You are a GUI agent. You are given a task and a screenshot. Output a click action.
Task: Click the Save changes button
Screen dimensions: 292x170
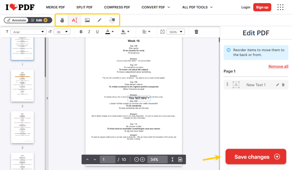pos(256,156)
